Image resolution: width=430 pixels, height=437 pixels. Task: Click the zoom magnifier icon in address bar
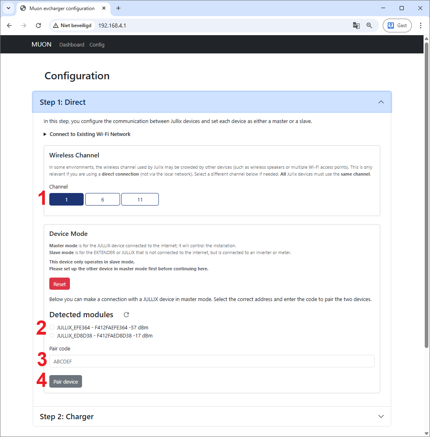[x=369, y=25]
